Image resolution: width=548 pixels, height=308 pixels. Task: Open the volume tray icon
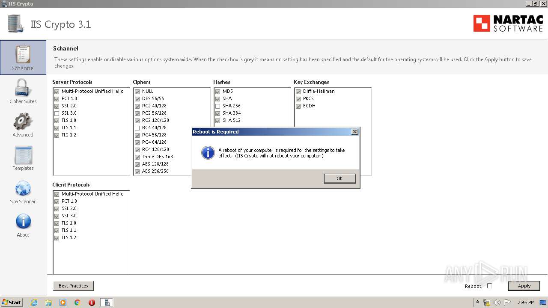point(497,302)
